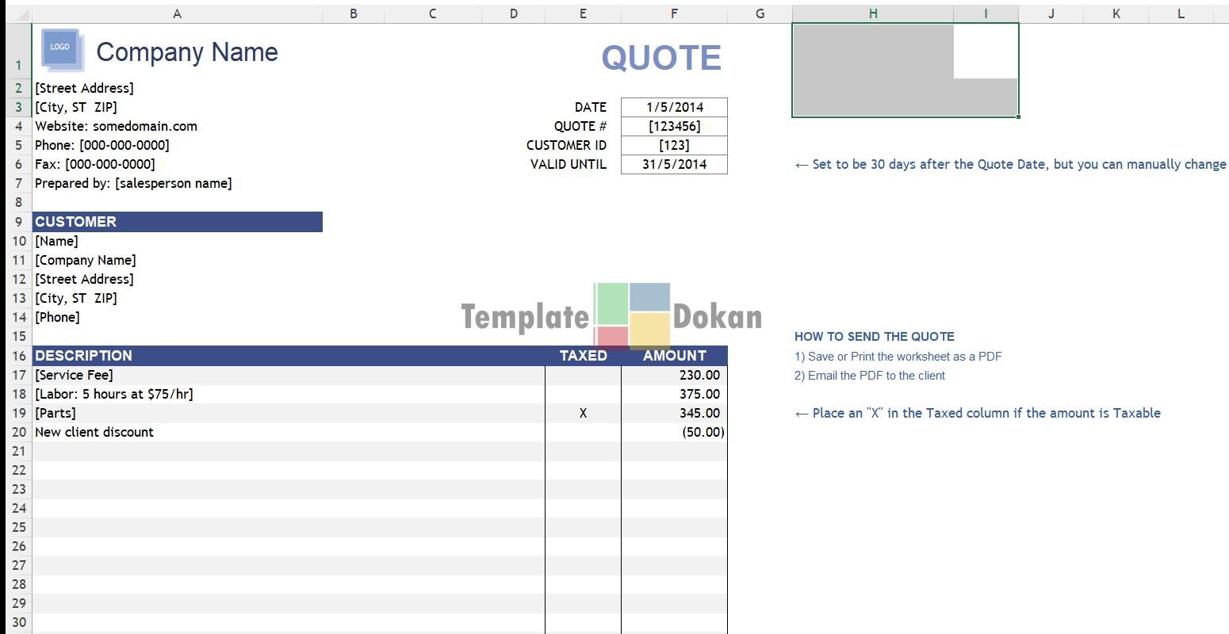Select the row 17 header
The height and width of the screenshot is (634, 1229).
[x=18, y=375]
